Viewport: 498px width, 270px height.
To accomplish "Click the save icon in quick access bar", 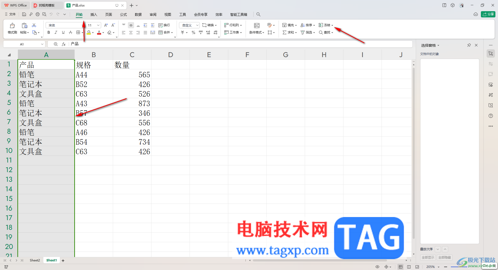I will coord(24,14).
